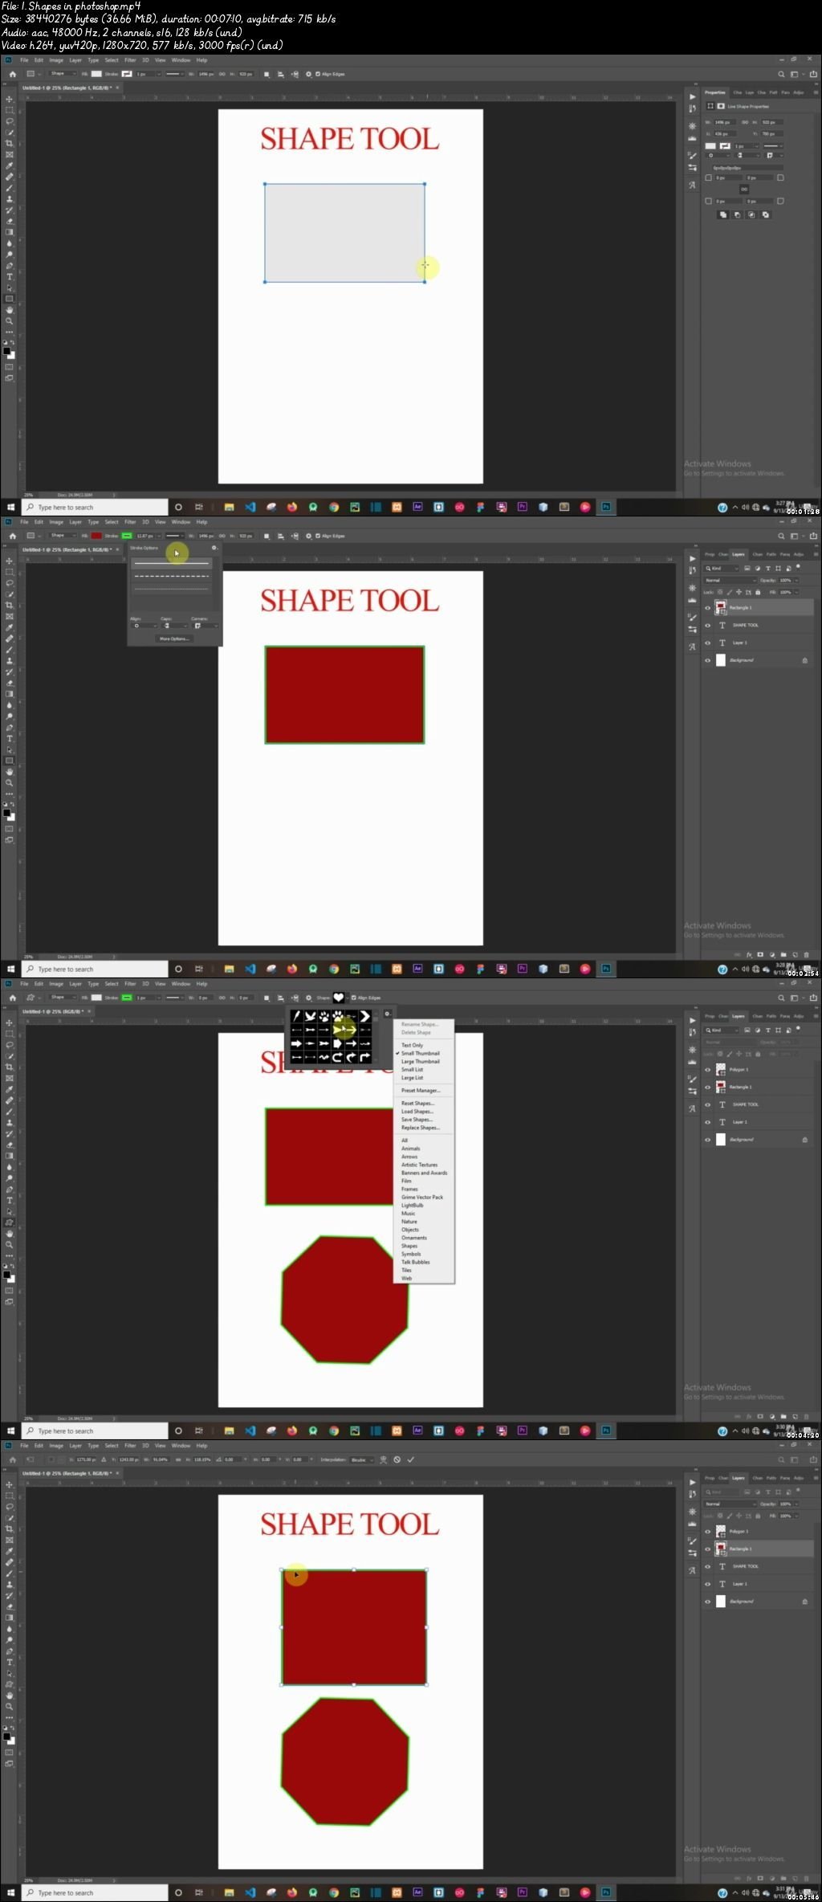Screen dimensions: 822x1902
Task: Toggle Align Edges checkbox in the top frame
Action: (x=318, y=74)
